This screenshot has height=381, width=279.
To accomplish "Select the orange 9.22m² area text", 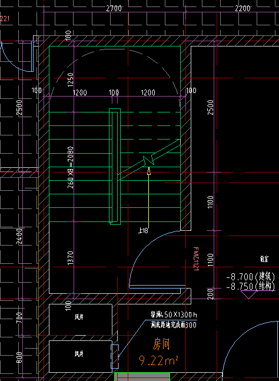I will pos(159,360).
